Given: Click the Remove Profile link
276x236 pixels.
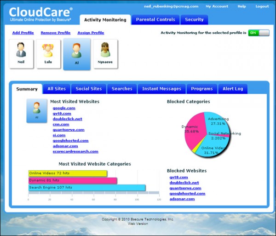Looking at the screenshot, I should [56, 33].
